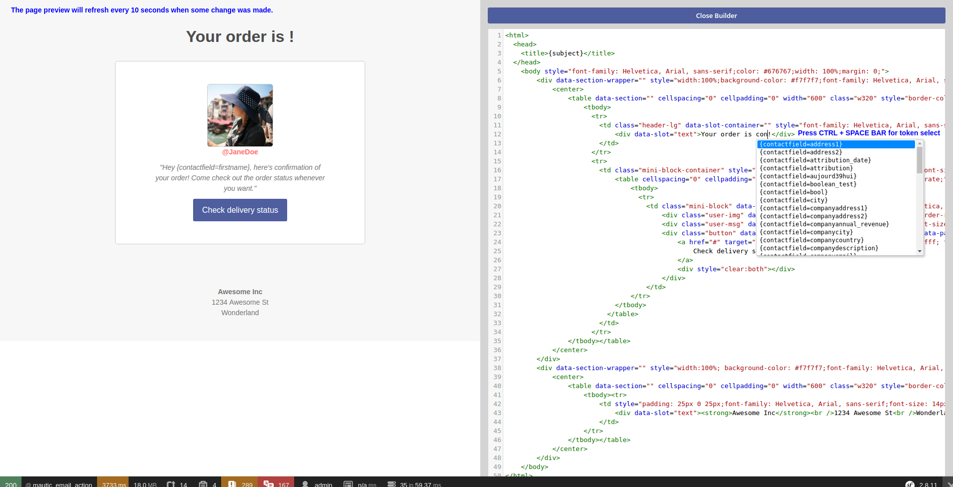The height and width of the screenshot is (487, 953).
Task: Choose token {contactfield=attribution}
Action: (836, 168)
